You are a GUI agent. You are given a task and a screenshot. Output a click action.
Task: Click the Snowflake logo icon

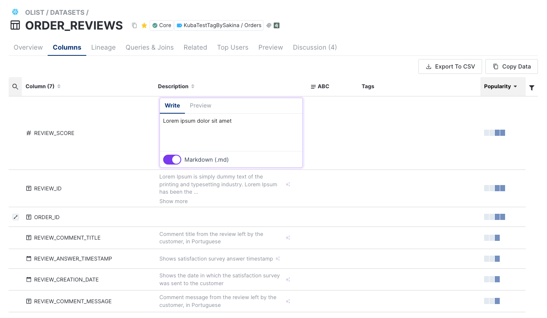click(x=15, y=12)
